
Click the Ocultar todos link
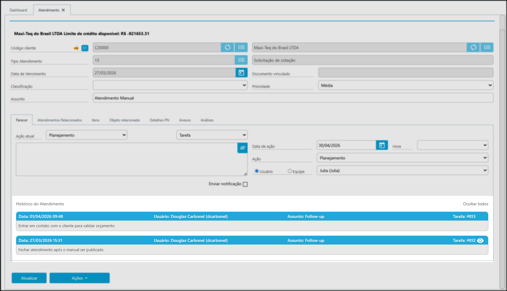click(475, 204)
